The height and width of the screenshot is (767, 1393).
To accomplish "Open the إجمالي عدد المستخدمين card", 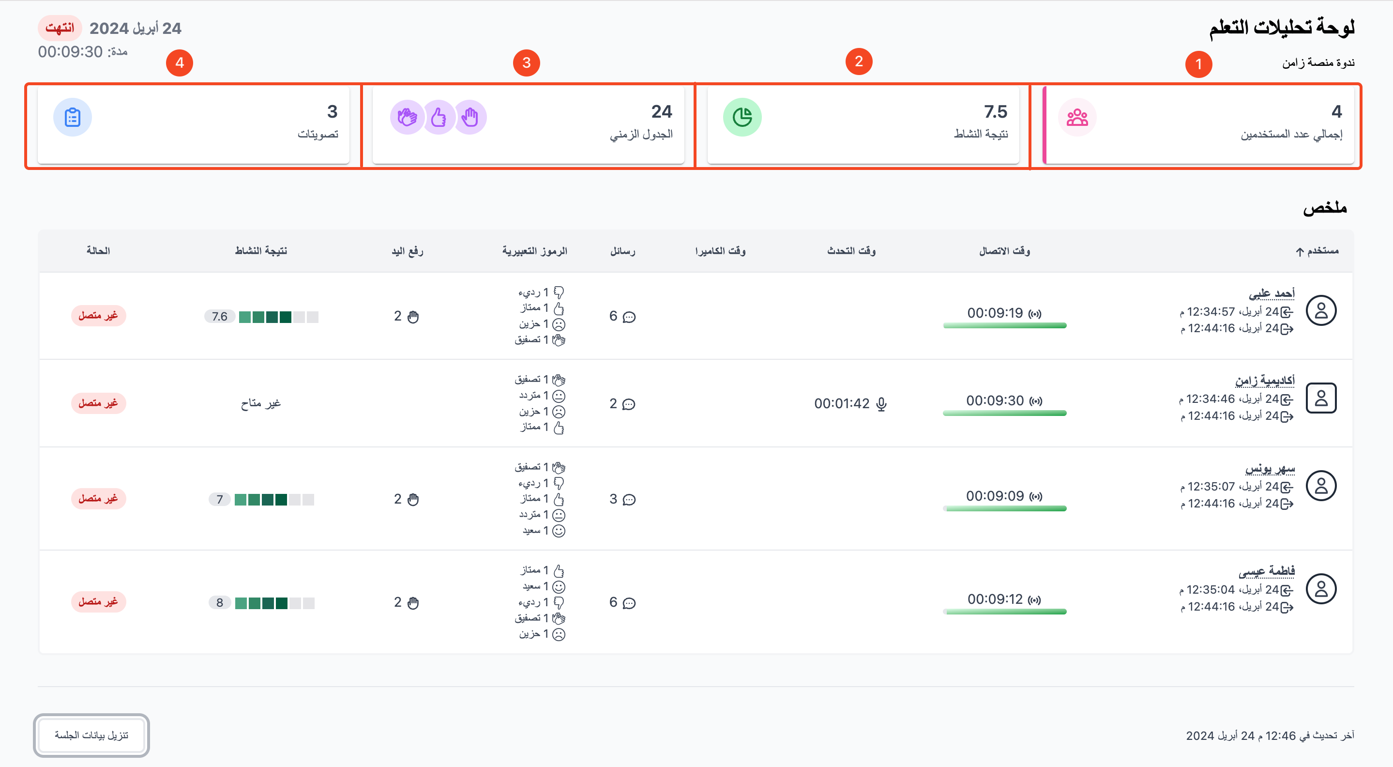I will [x=1198, y=125].
